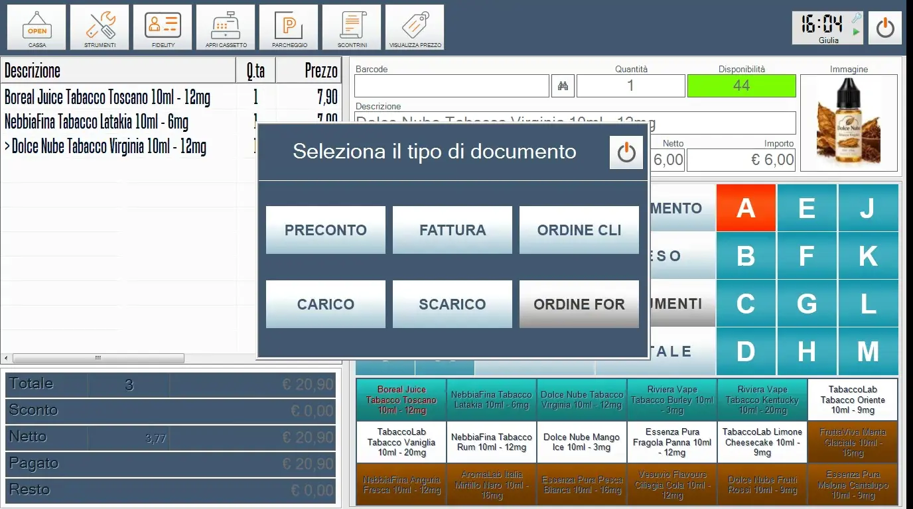Select ORDINE FOR document type
This screenshot has height=509, width=913.
[579, 304]
